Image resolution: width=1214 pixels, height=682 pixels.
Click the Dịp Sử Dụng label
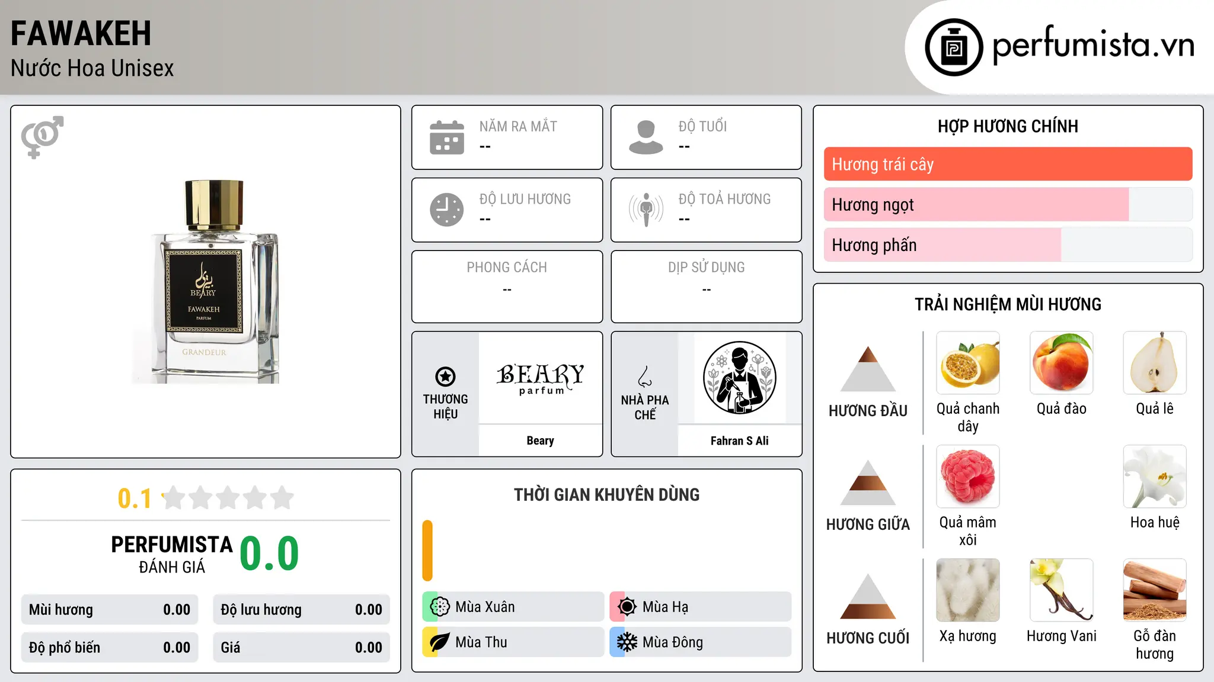coord(706,267)
